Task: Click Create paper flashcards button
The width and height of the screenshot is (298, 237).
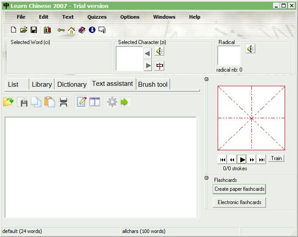Action: tap(239, 189)
